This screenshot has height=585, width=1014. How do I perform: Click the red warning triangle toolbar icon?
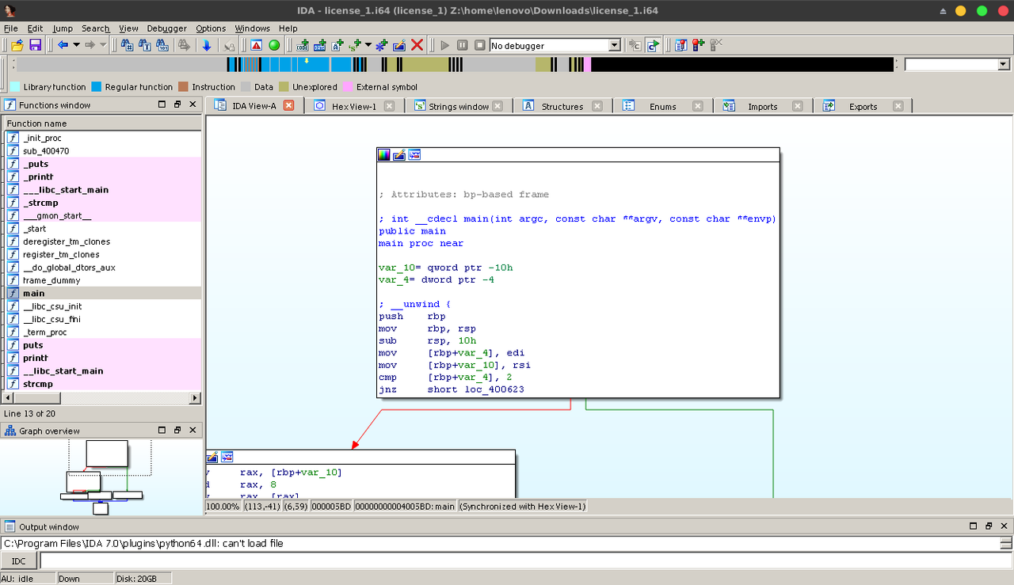[x=256, y=45]
